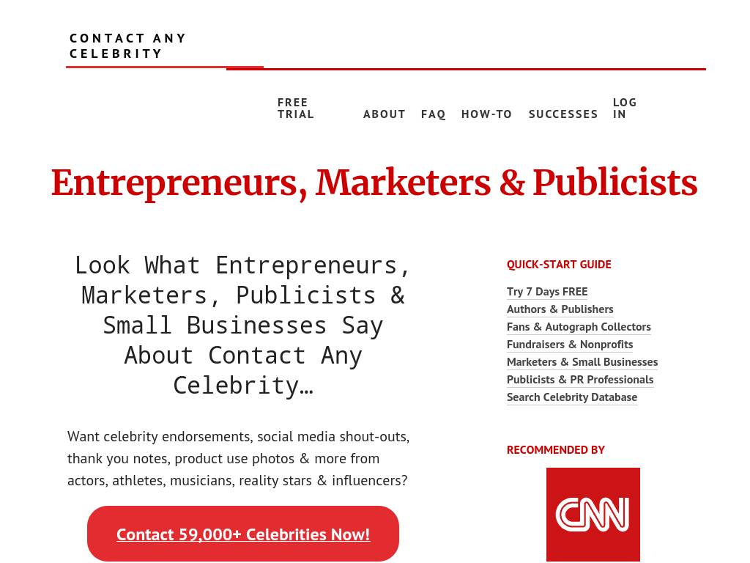Visit Authors & Publishers link
Image resolution: width=750 pixels, height=563 pixels.
(560, 309)
